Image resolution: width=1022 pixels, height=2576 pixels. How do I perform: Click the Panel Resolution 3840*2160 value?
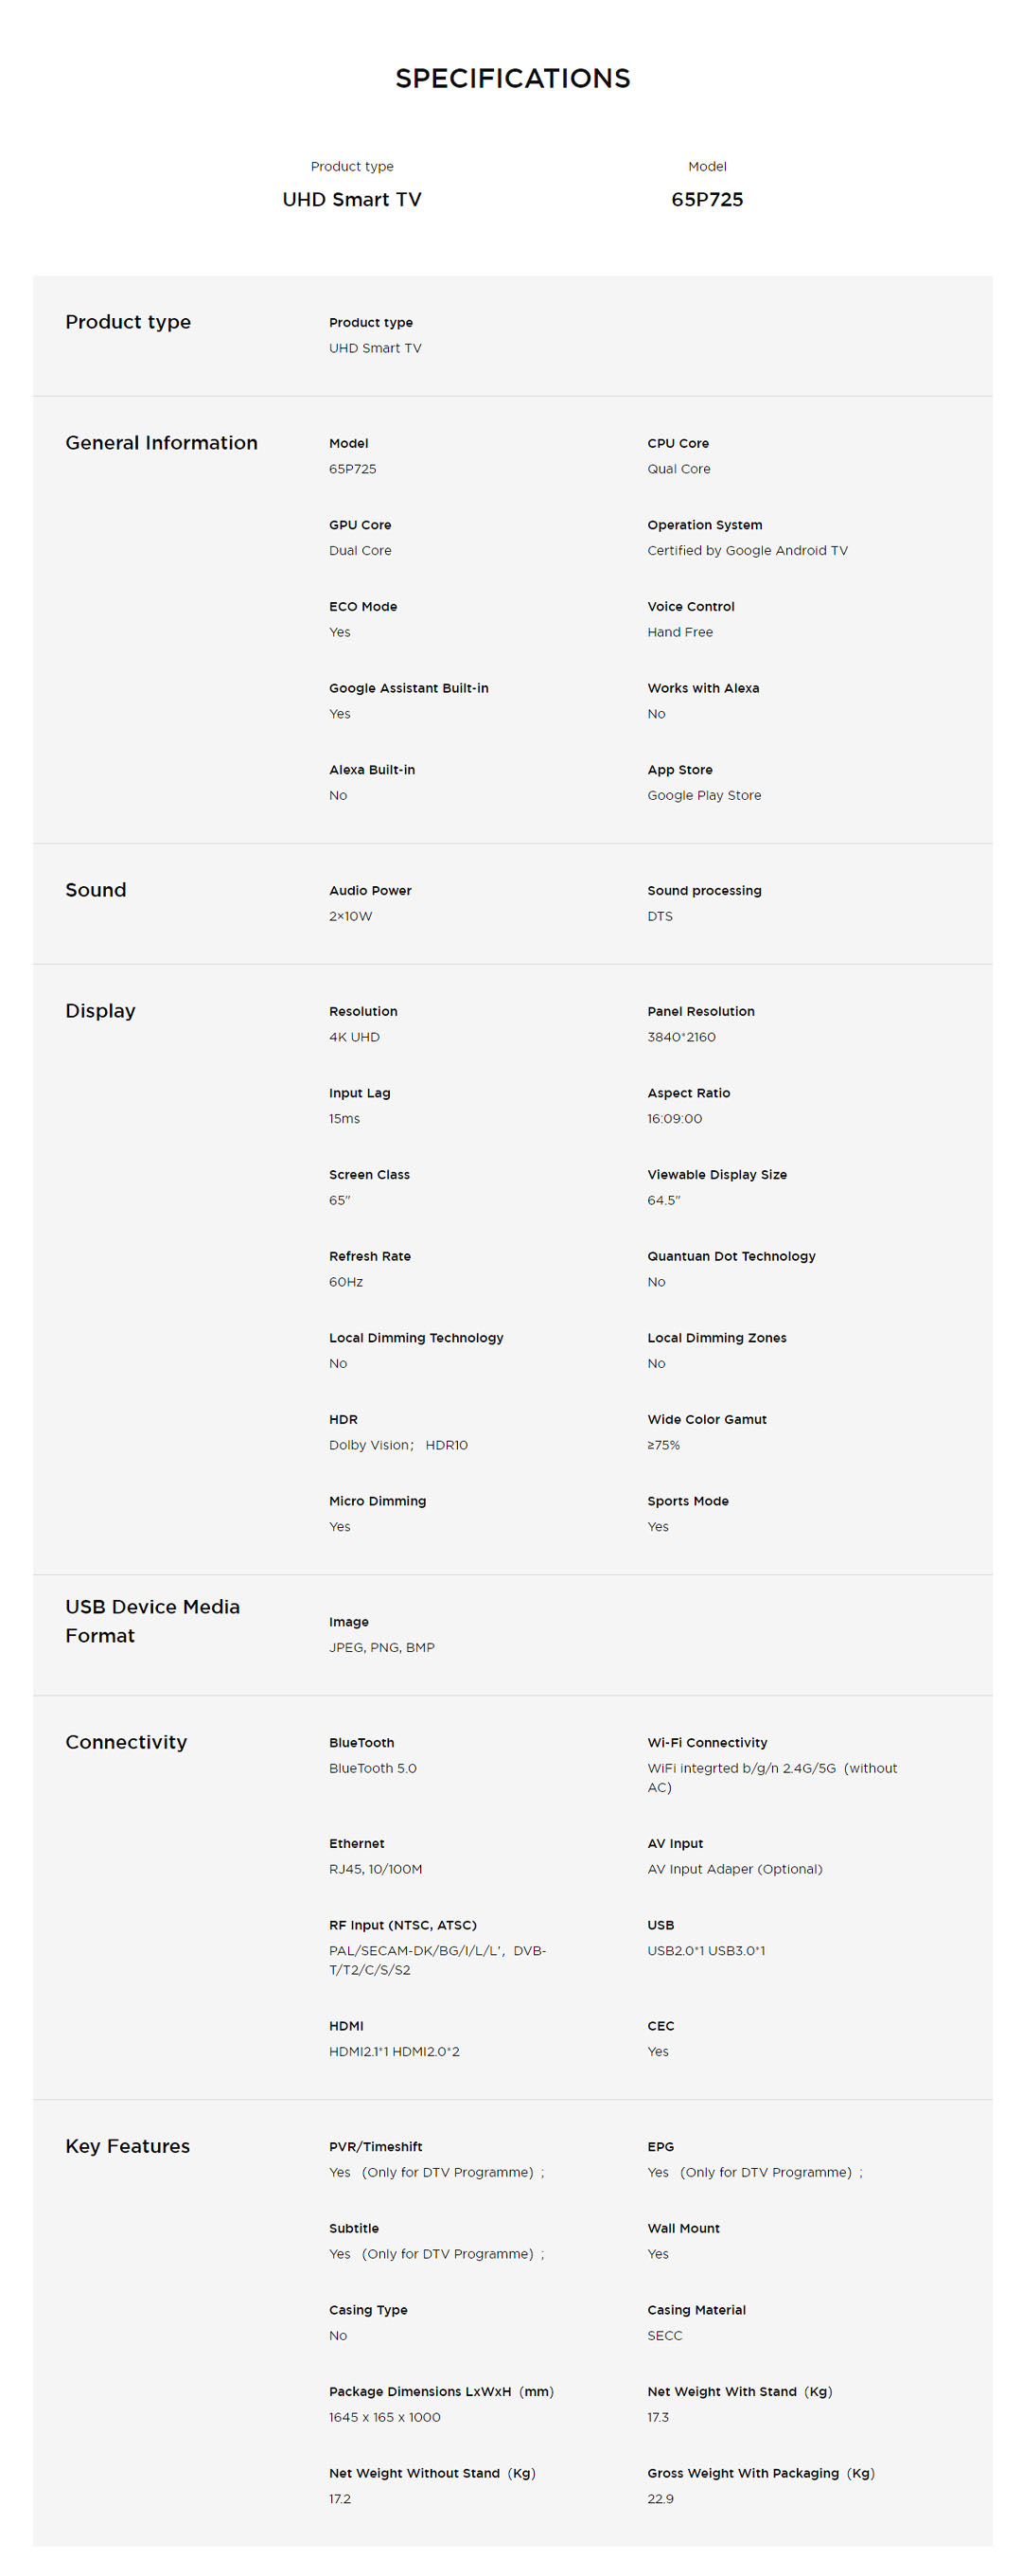680,1037
